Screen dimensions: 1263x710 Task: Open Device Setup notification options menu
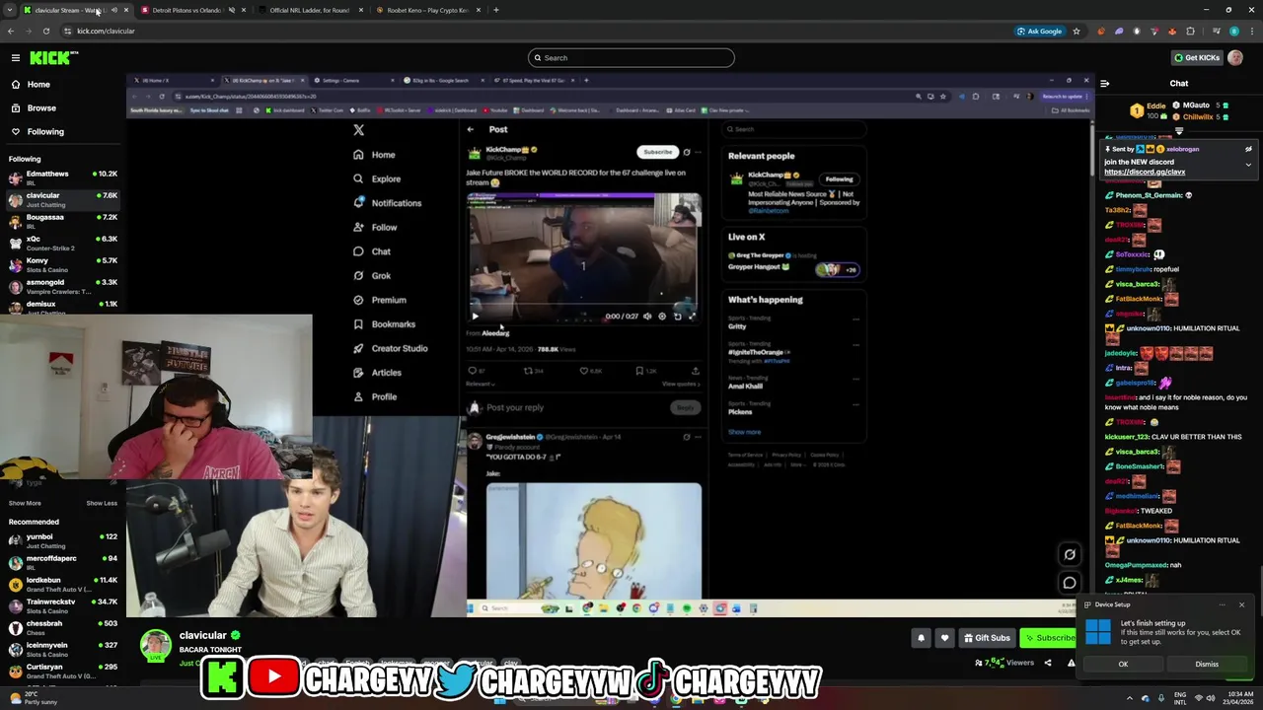1222,604
